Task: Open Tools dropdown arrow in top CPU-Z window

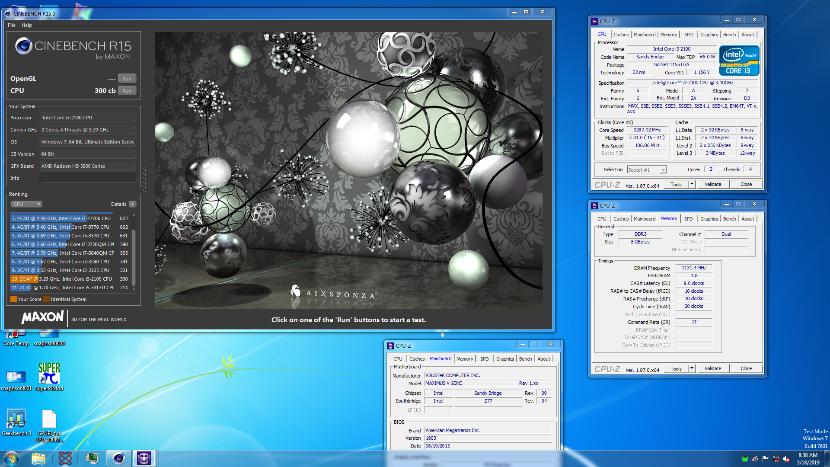Action: coord(692,185)
